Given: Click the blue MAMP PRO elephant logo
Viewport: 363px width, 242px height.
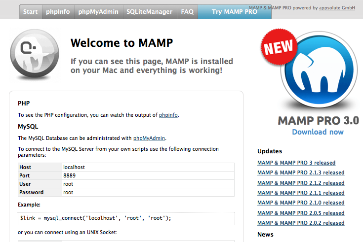Looking at the screenshot, I should point(319,69).
